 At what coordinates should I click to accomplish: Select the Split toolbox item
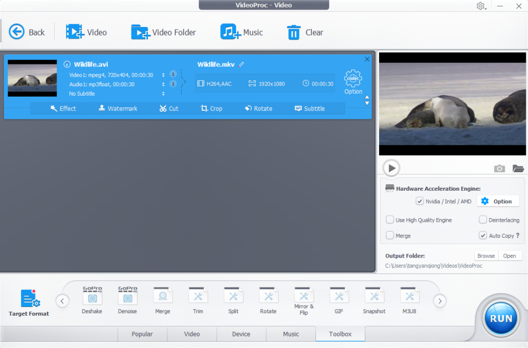coord(233,300)
